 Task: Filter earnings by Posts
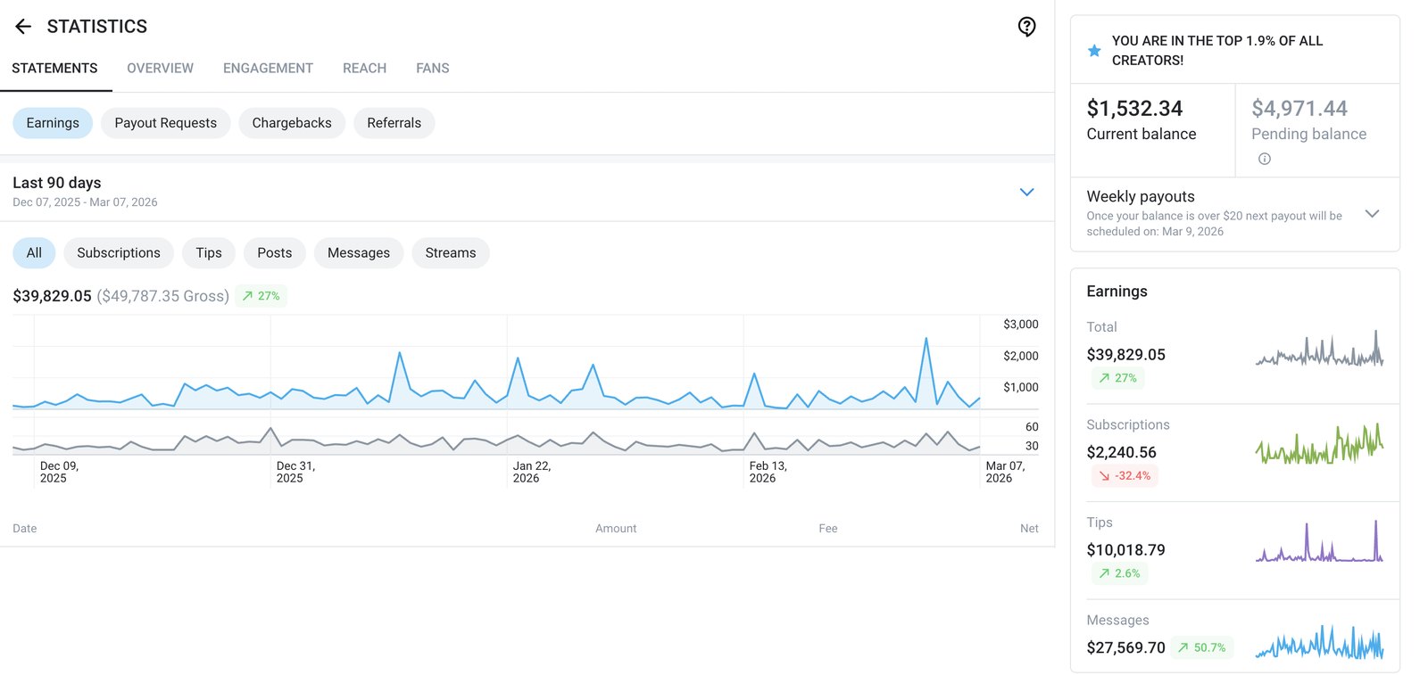pyautogui.click(x=275, y=253)
